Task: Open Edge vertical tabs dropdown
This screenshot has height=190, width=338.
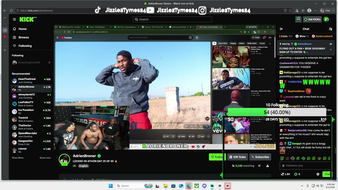Action: (5, 18)
